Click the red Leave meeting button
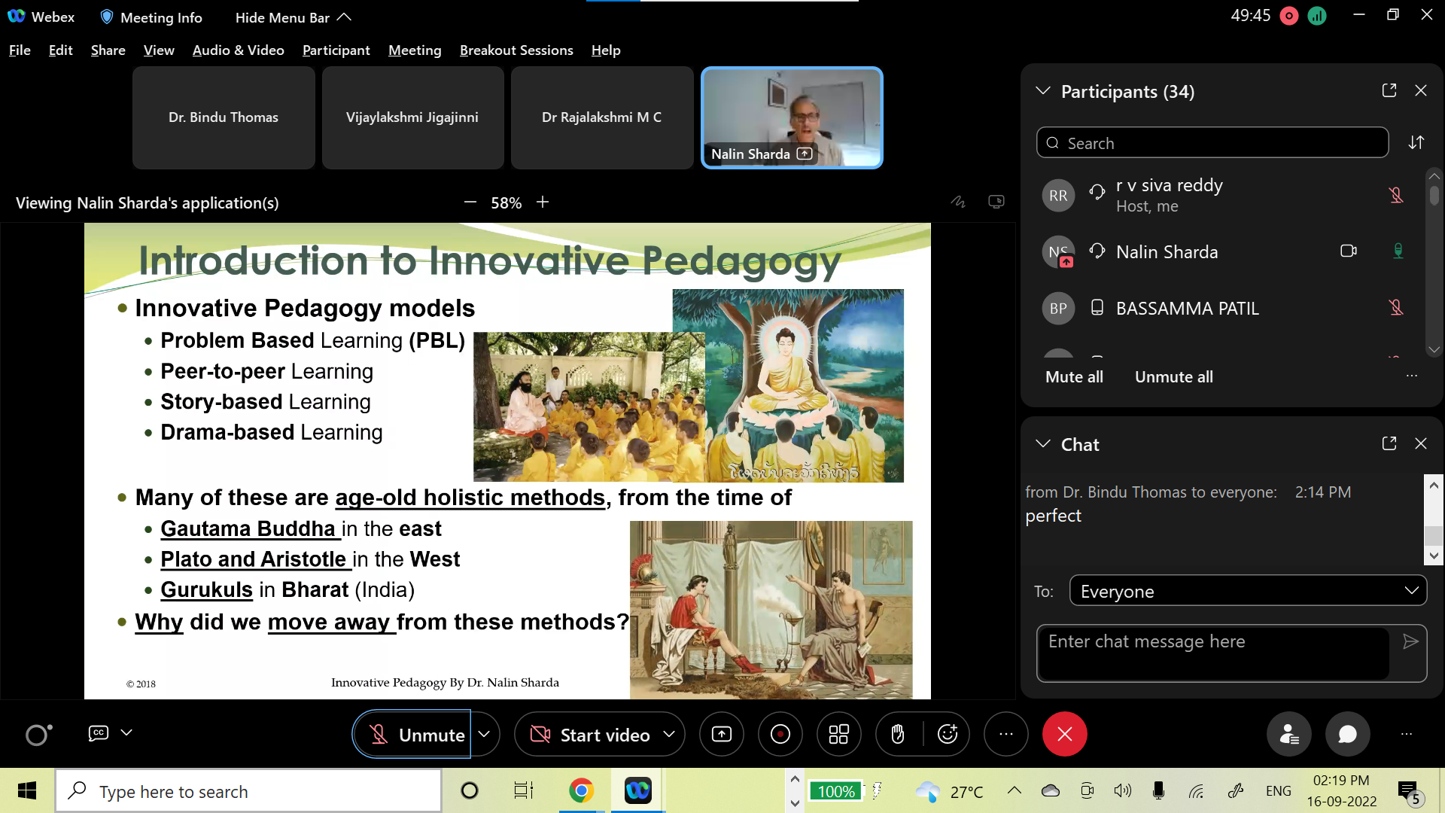 tap(1064, 734)
